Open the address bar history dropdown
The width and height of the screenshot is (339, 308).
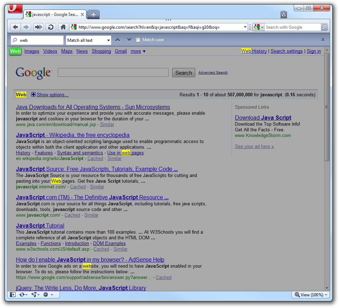245,27
